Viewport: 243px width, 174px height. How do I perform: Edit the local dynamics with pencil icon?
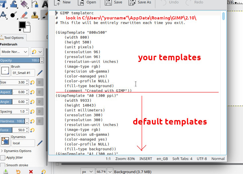[x=40, y=143]
